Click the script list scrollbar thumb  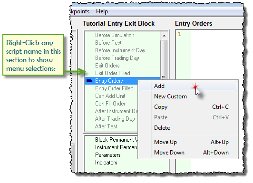(x=164, y=60)
